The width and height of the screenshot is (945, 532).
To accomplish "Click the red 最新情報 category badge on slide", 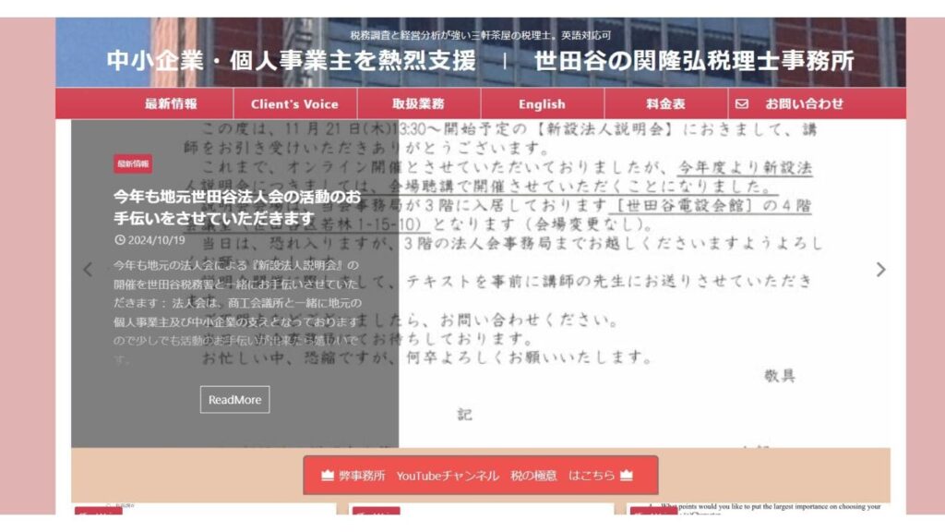I will click(x=133, y=164).
